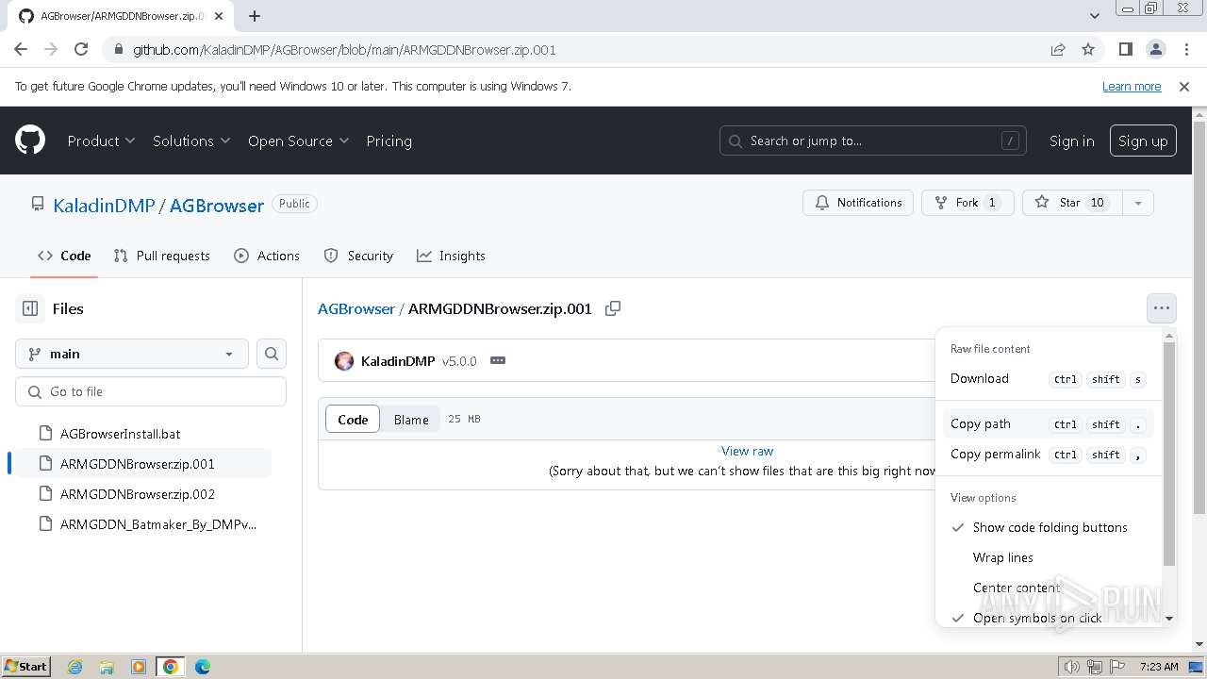The image size is (1207, 679).
Task: Open the Code repository tab
Action: tap(64, 256)
